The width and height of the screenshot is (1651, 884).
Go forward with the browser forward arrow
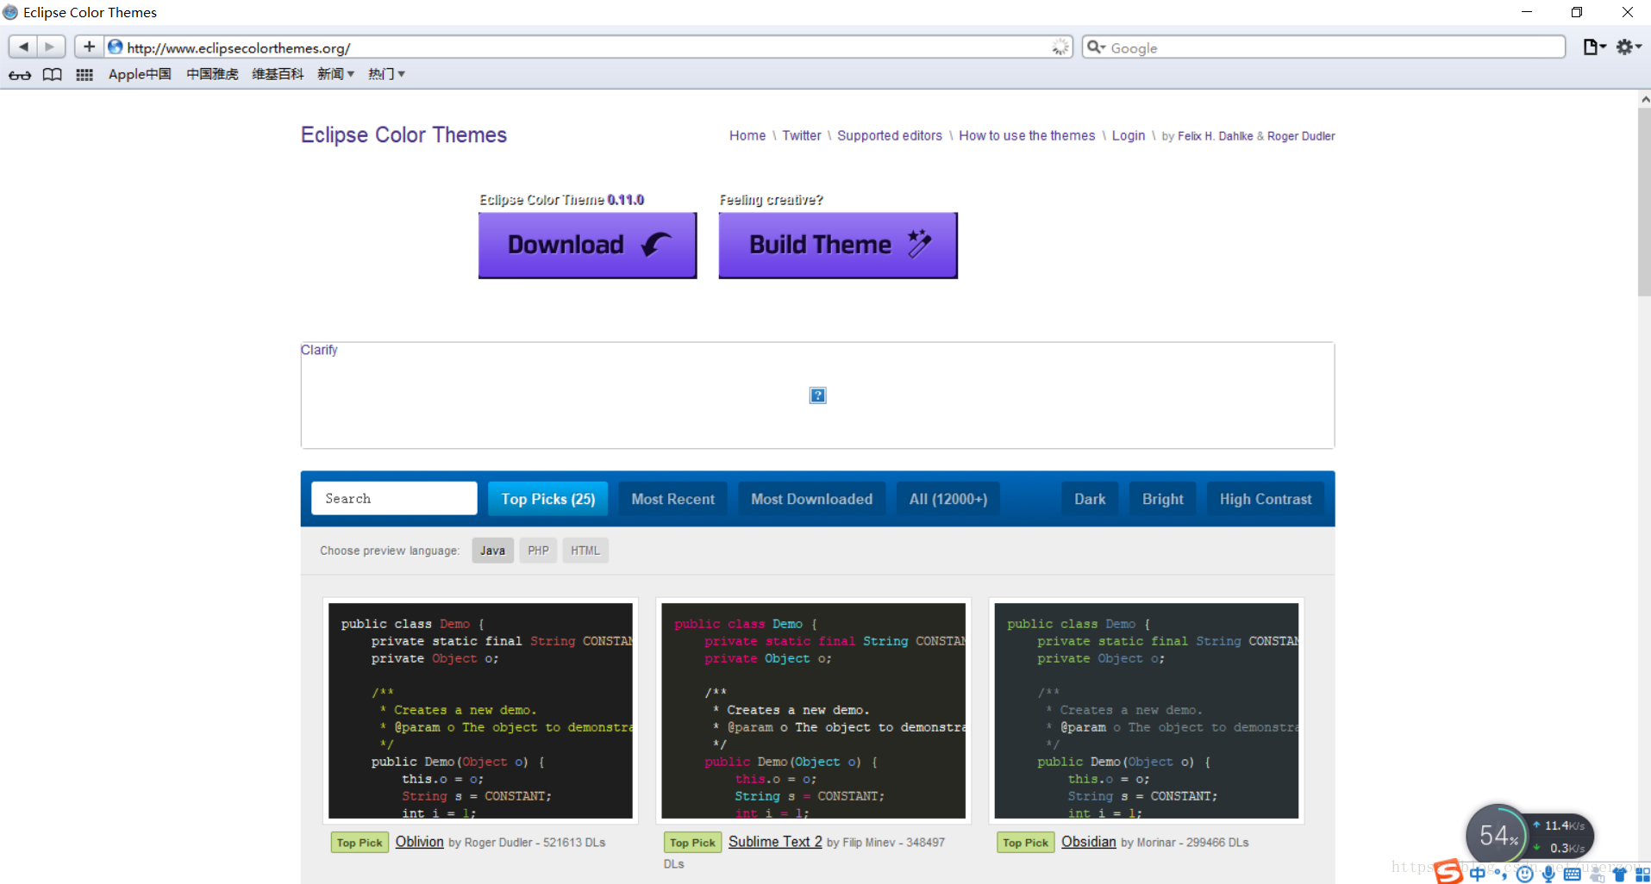50,47
